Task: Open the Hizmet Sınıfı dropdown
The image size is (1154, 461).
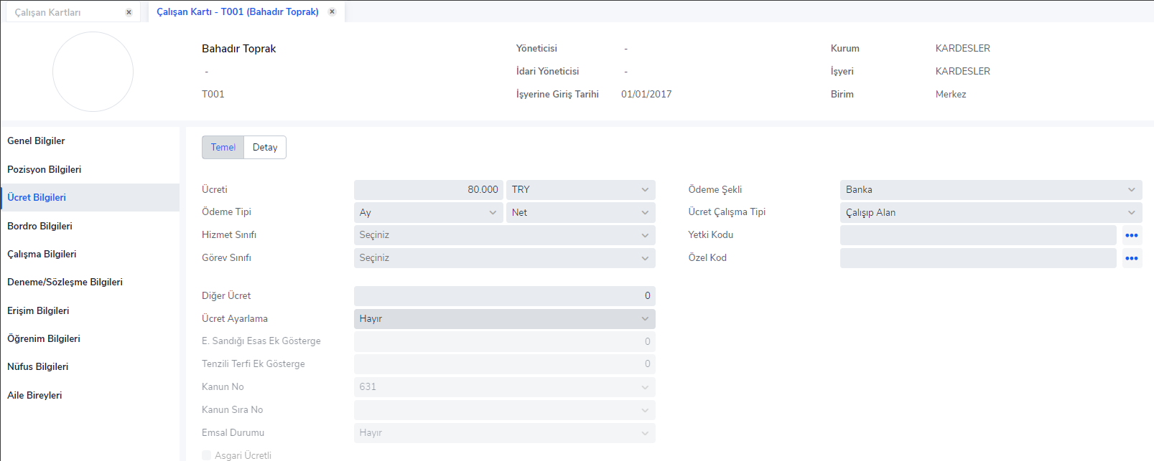Action: pos(504,235)
